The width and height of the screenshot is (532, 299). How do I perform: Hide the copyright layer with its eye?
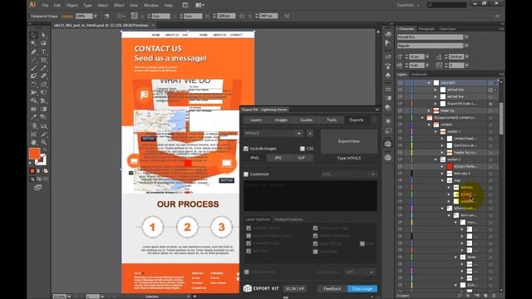[401, 83]
